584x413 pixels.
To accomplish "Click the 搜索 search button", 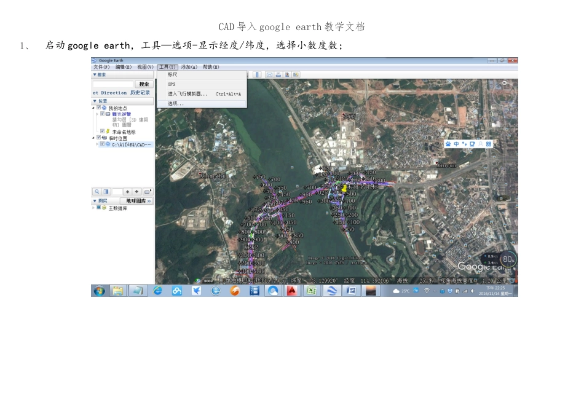I will (x=144, y=84).
